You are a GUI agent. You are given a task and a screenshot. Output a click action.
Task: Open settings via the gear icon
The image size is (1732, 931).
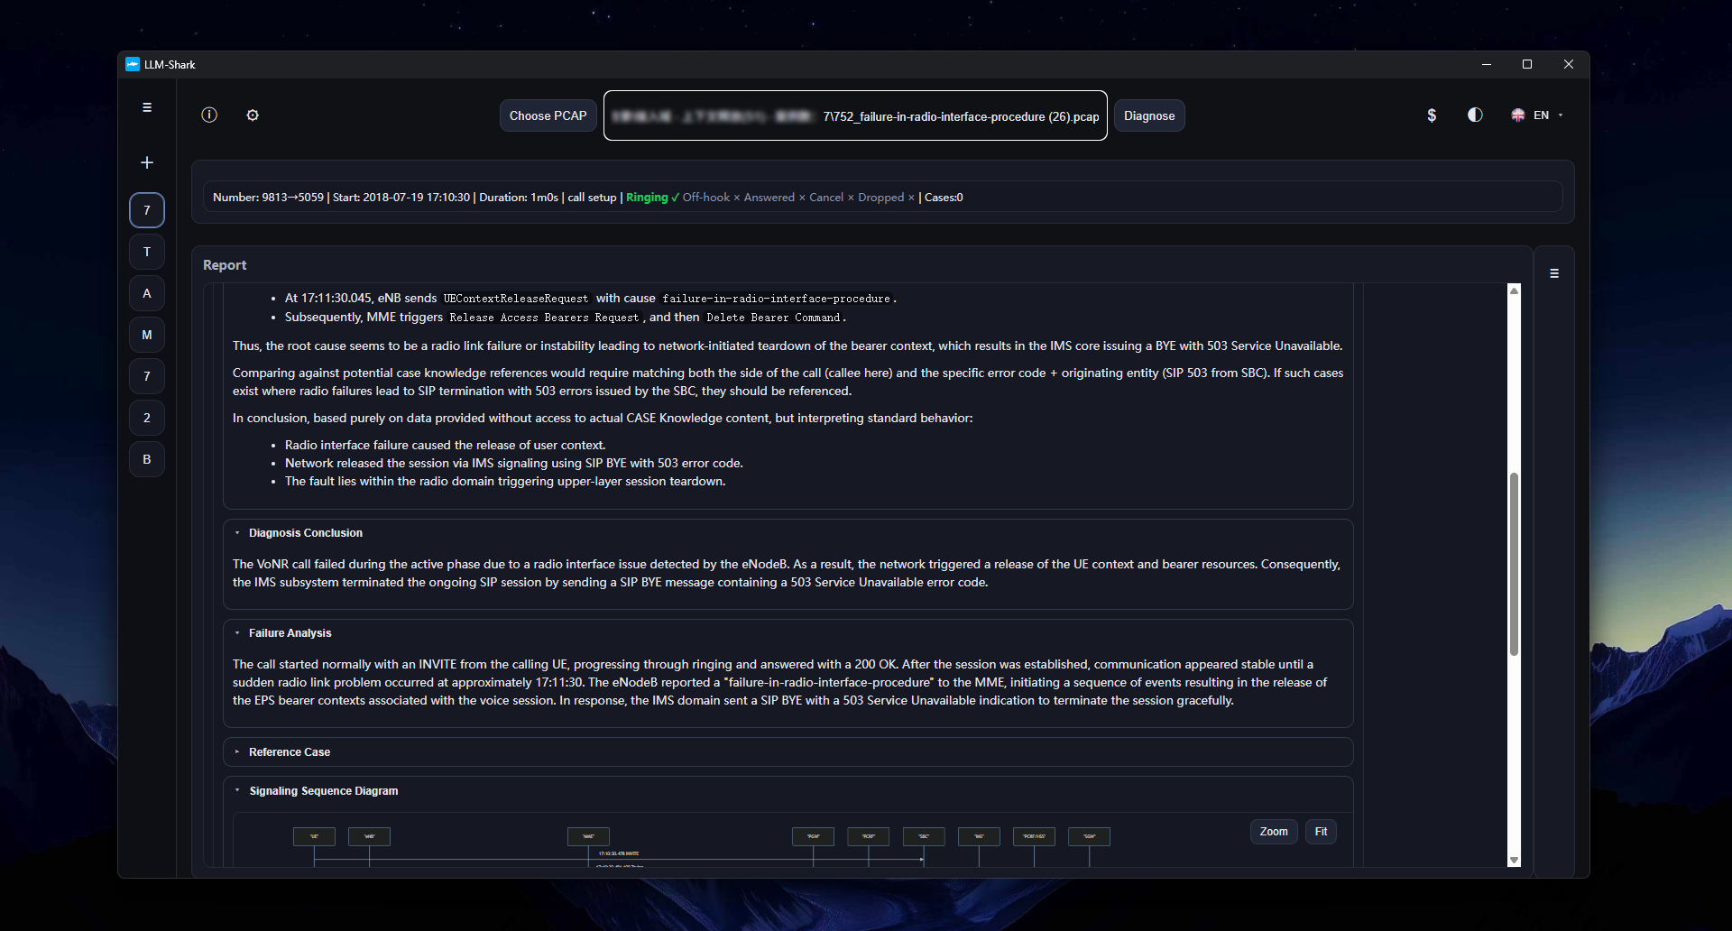click(253, 115)
